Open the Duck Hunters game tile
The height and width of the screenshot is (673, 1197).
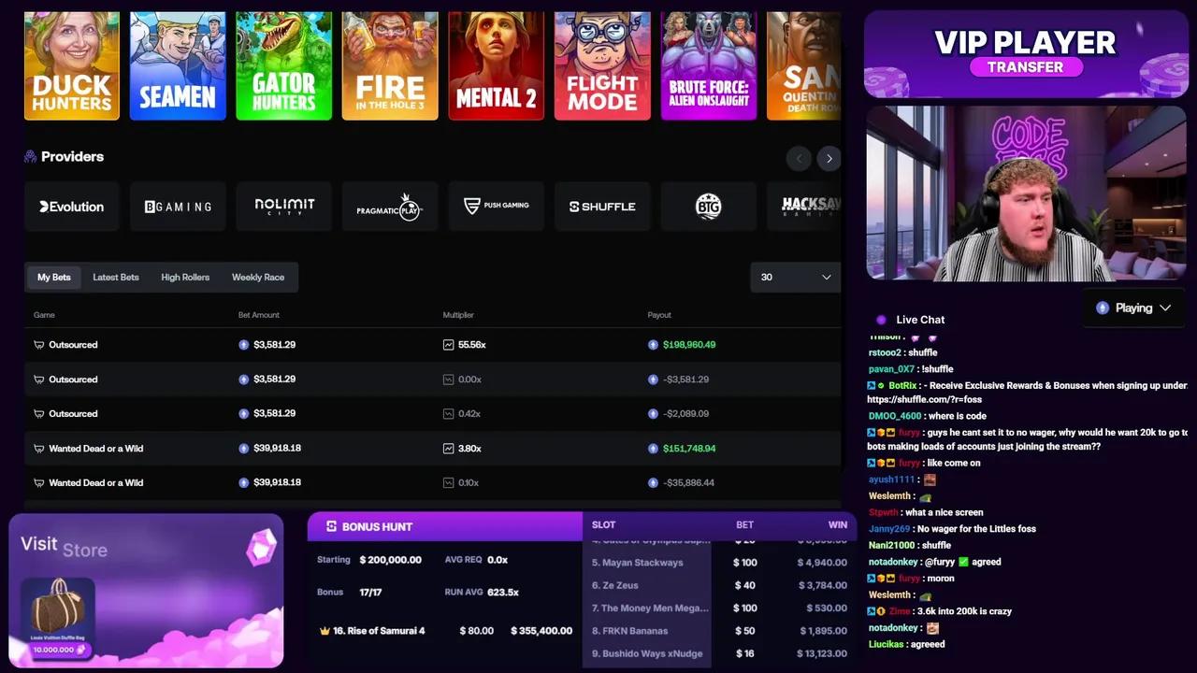coord(72,65)
